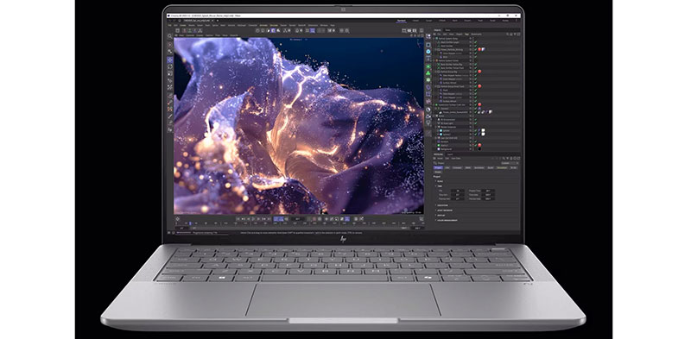The width and height of the screenshot is (691, 339).
Task: Open the MoGraph main menu
Action: coord(242,25)
